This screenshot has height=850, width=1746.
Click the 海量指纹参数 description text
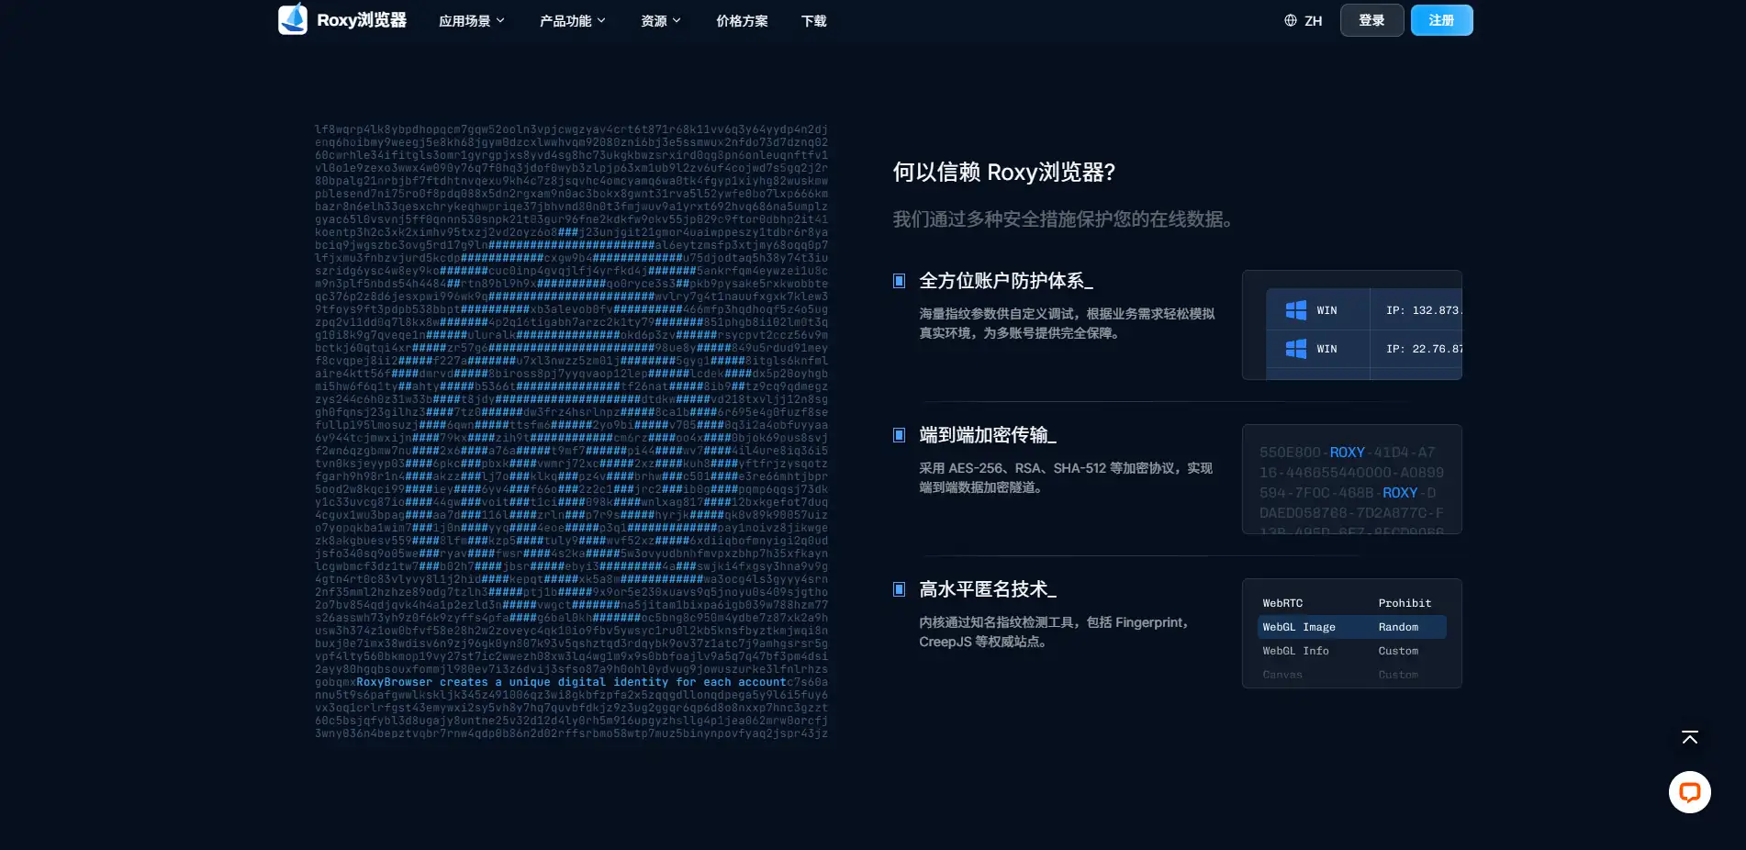pyautogui.click(x=1067, y=323)
